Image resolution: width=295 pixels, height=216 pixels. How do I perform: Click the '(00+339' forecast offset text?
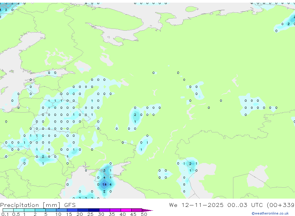coord(281,205)
